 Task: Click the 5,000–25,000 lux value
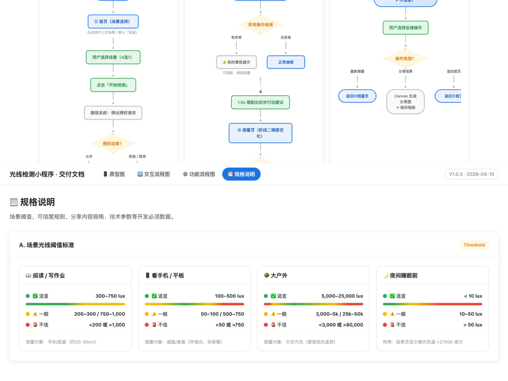(342, 296)
